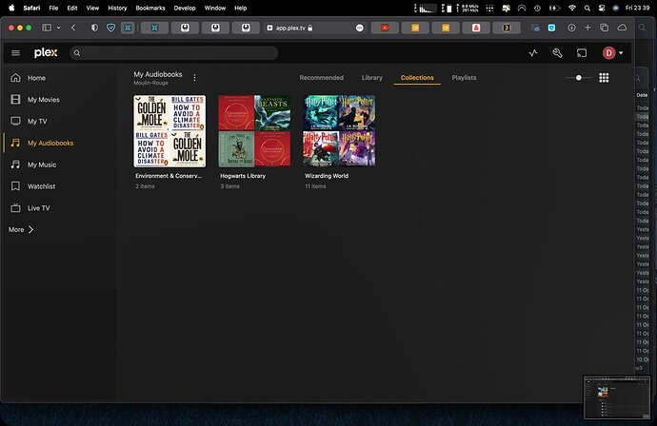Open Spotlight search in menu bar
The height and width of the screenshot is (426, 657).
tap(587, 8)
